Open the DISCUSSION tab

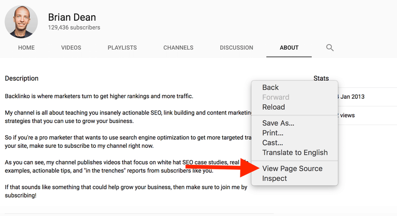click(x=237, y=48)
